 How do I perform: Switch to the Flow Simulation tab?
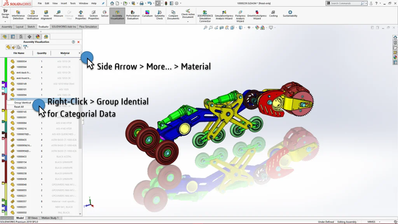(88, 27)
